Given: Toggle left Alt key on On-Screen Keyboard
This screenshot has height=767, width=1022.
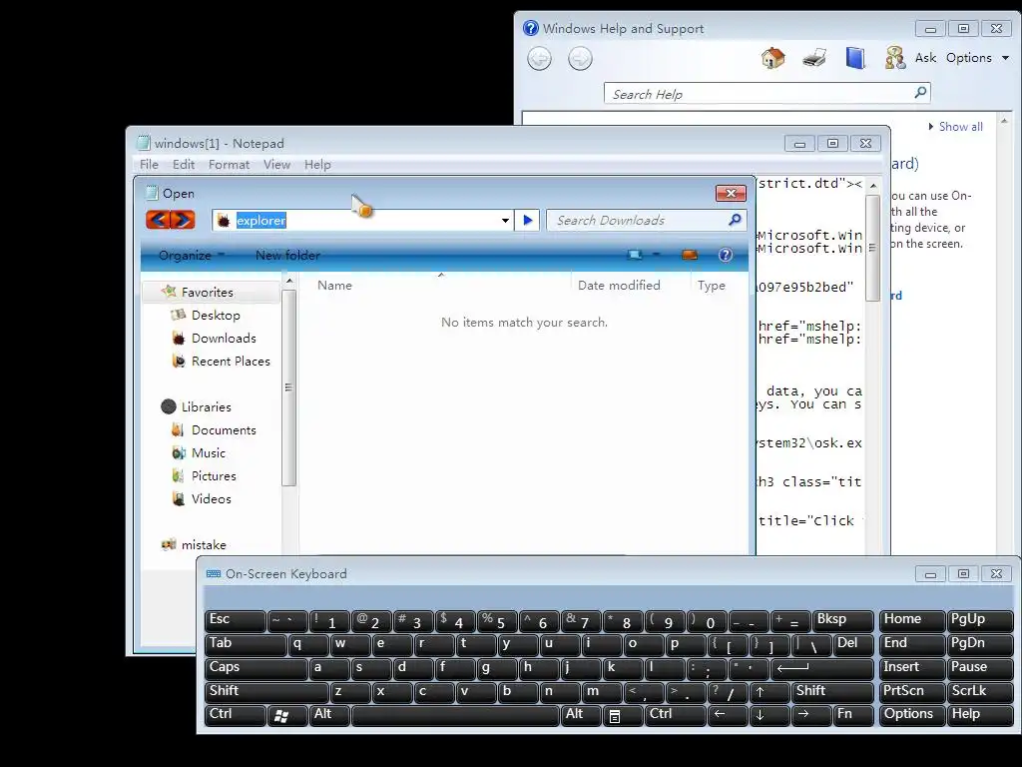Looking at the screenshot, I should pos(329,715).
